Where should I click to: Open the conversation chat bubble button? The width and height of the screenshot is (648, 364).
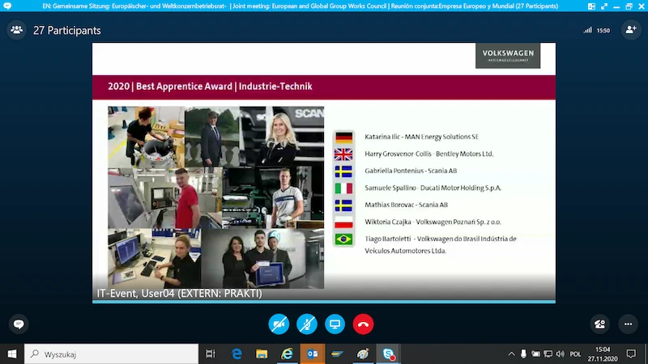click(x=19, y=324)
